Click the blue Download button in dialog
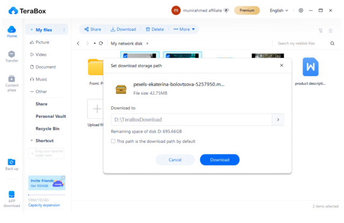 pyautogui.click(x=220, y=160)
